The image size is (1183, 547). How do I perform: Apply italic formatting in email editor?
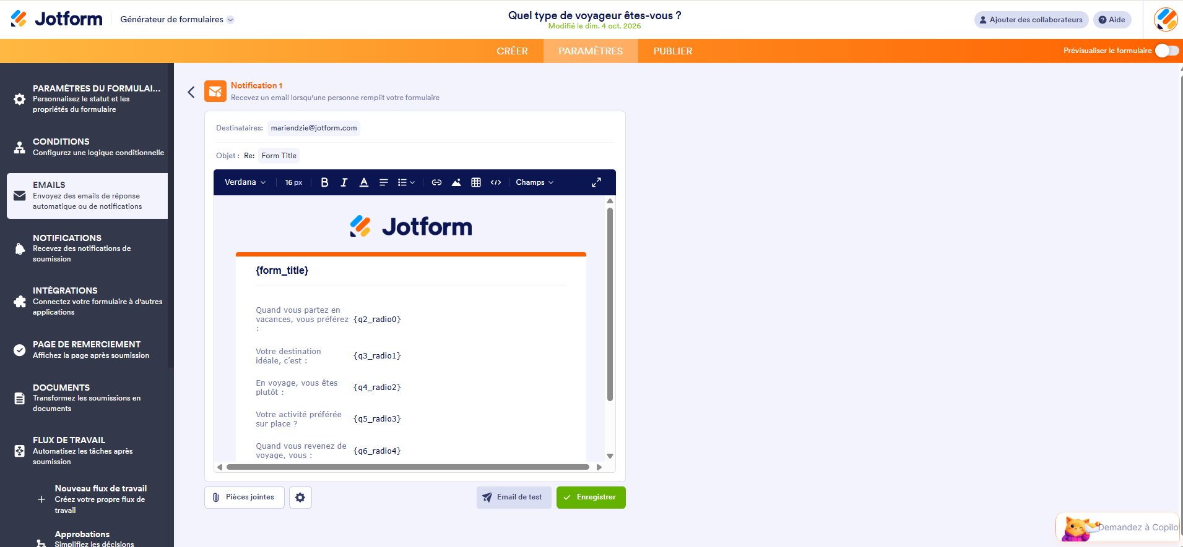click(344, 182)
